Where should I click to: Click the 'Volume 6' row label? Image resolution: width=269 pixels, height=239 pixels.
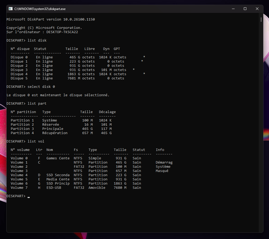[19, 183]
